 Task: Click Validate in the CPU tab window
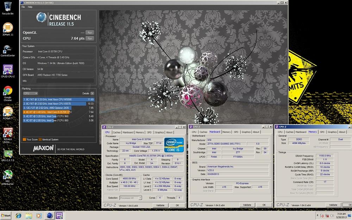pos(160,206)
